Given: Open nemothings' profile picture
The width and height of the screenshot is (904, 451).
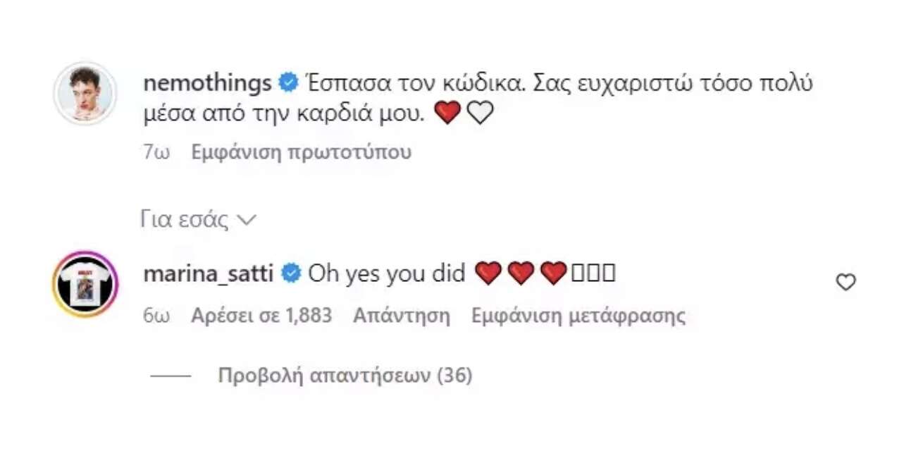Looking at the screenshot, I should (x=85, y=94).
